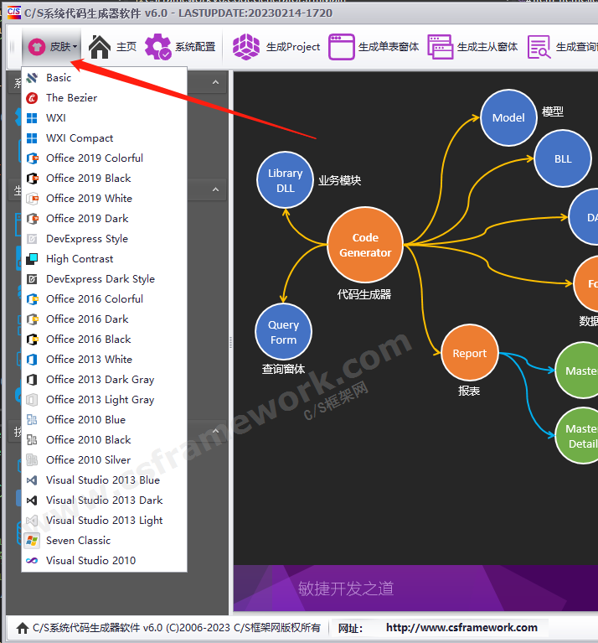Select Office 2013 Light Gray skin

point(100,400)
